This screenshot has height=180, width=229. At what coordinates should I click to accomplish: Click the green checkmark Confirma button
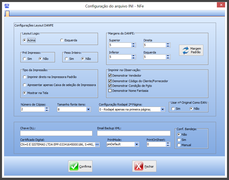(x=80, y=166)
